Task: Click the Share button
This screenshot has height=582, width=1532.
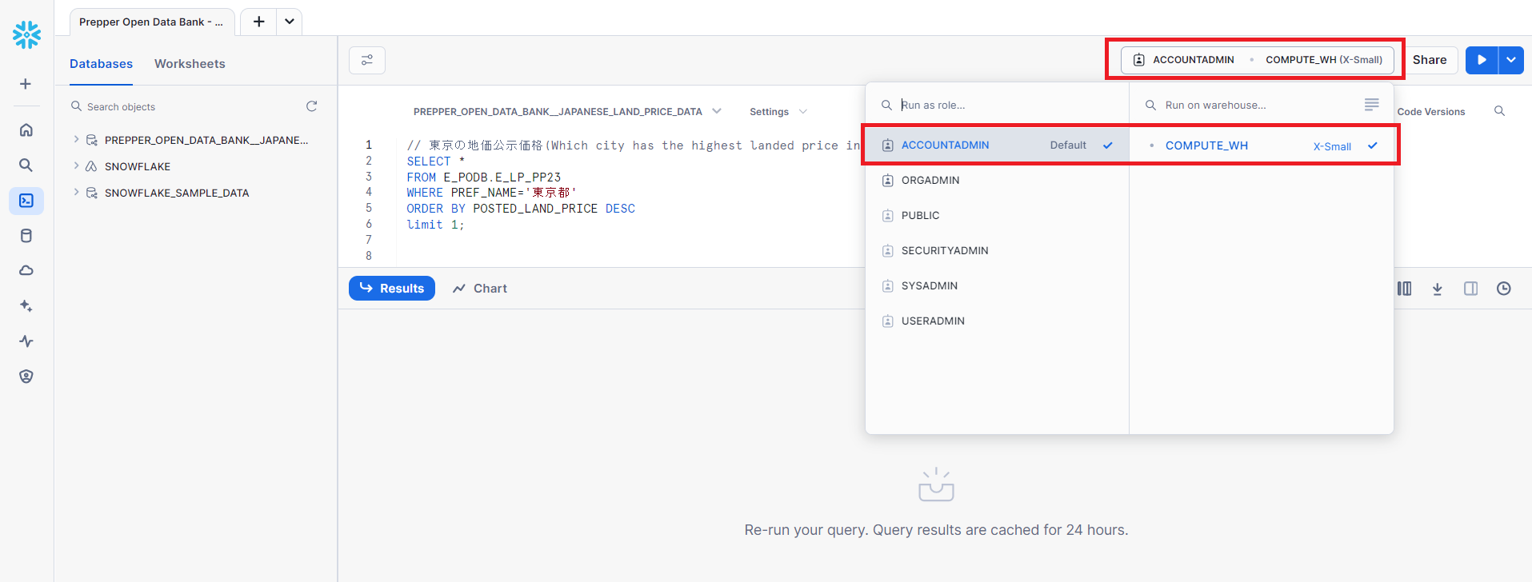Action: coord(1430,60)
